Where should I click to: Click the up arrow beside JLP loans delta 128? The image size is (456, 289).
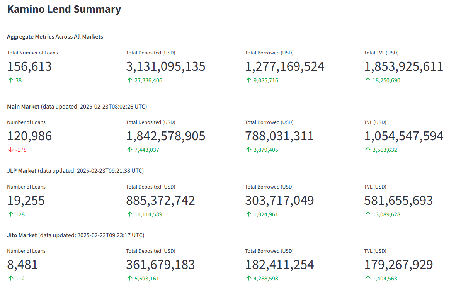(x=10, y=214)
